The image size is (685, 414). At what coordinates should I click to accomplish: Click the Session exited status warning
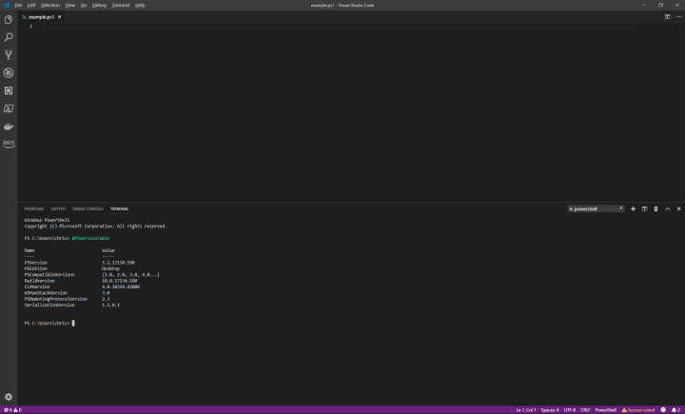coord(638,410)
